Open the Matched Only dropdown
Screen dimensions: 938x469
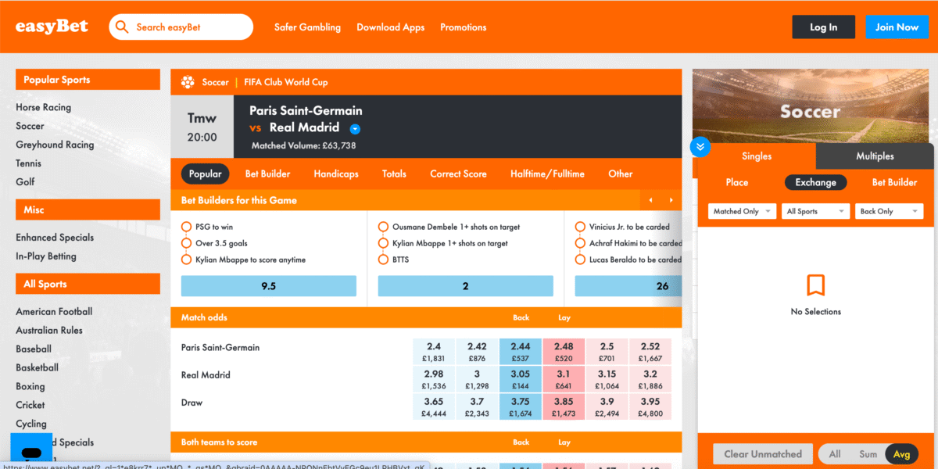click(743, 211)
